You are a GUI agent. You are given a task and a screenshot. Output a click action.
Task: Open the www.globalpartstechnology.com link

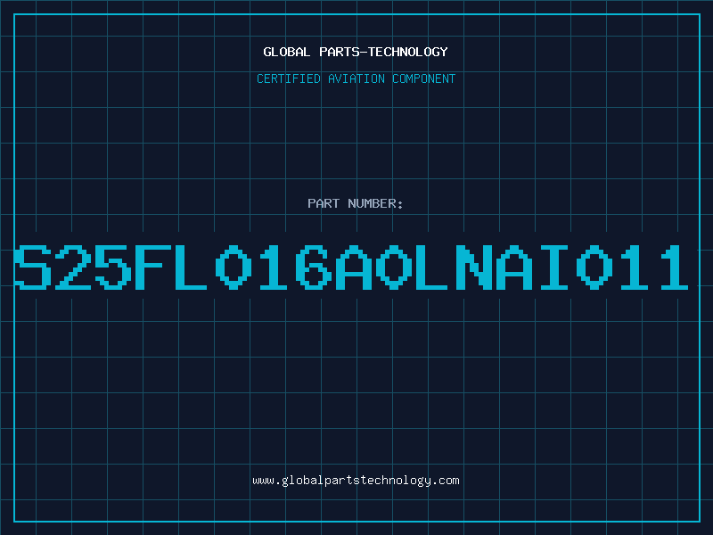[x=356, y=481]
